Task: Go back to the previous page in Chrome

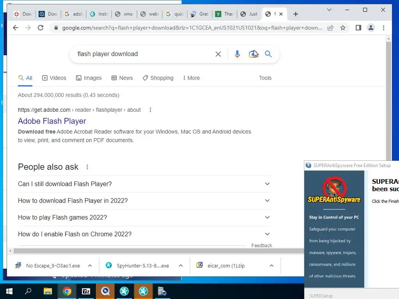Action: point(16,28)
